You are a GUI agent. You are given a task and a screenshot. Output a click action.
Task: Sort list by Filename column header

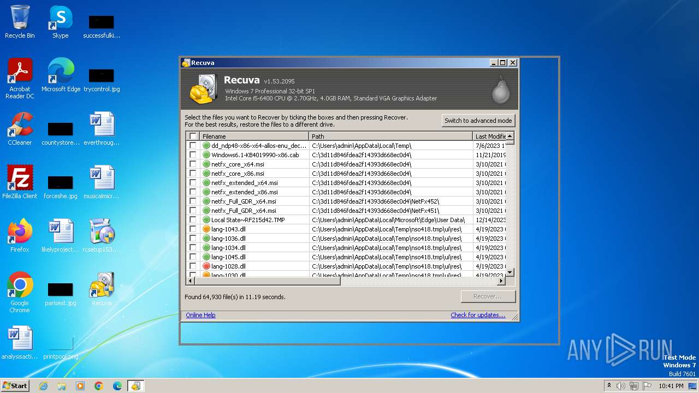tap(254, 136)
